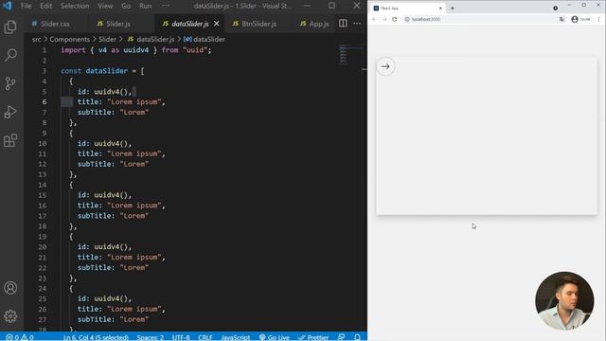The height and width of the screenshot is (341, 606).
Task: Click the dark circle icon in Chrome tab strip
Action: (556, 9)
